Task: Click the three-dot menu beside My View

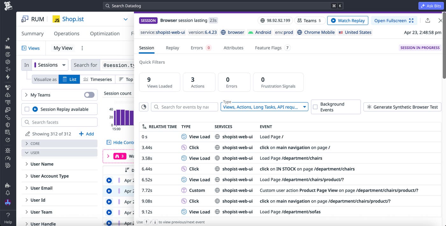Action: pos(82,48)
